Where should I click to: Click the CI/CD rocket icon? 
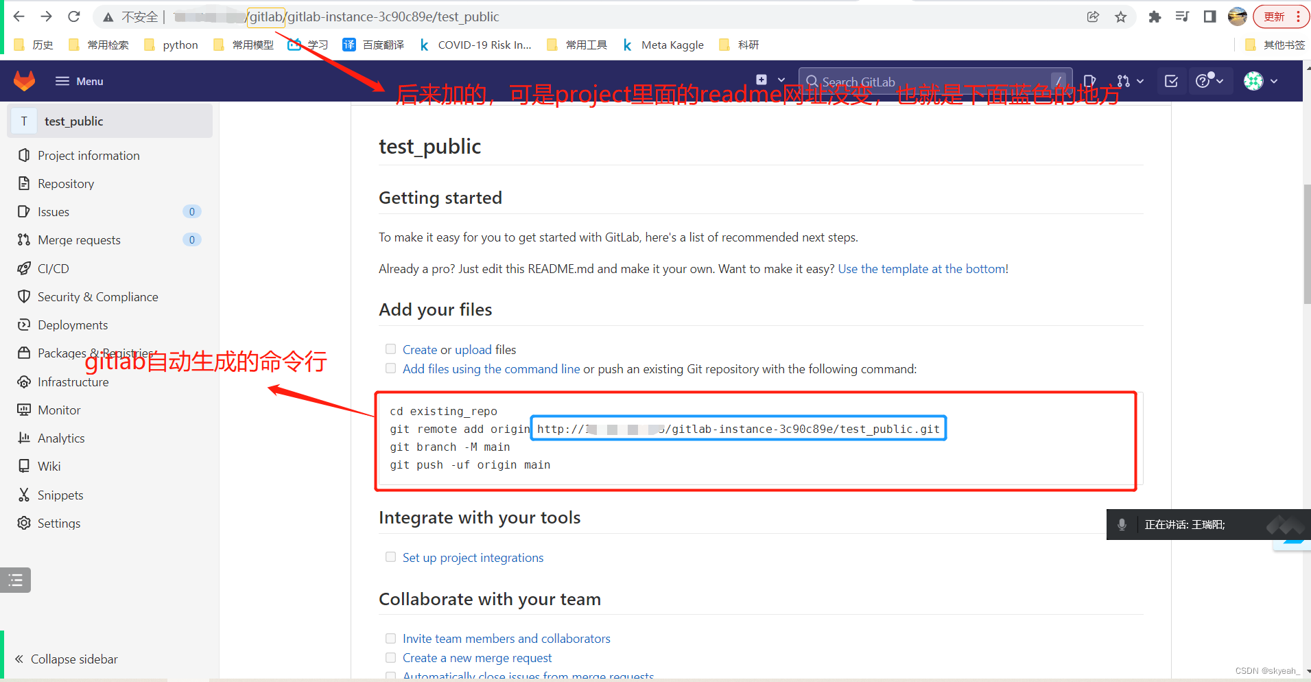24,268
